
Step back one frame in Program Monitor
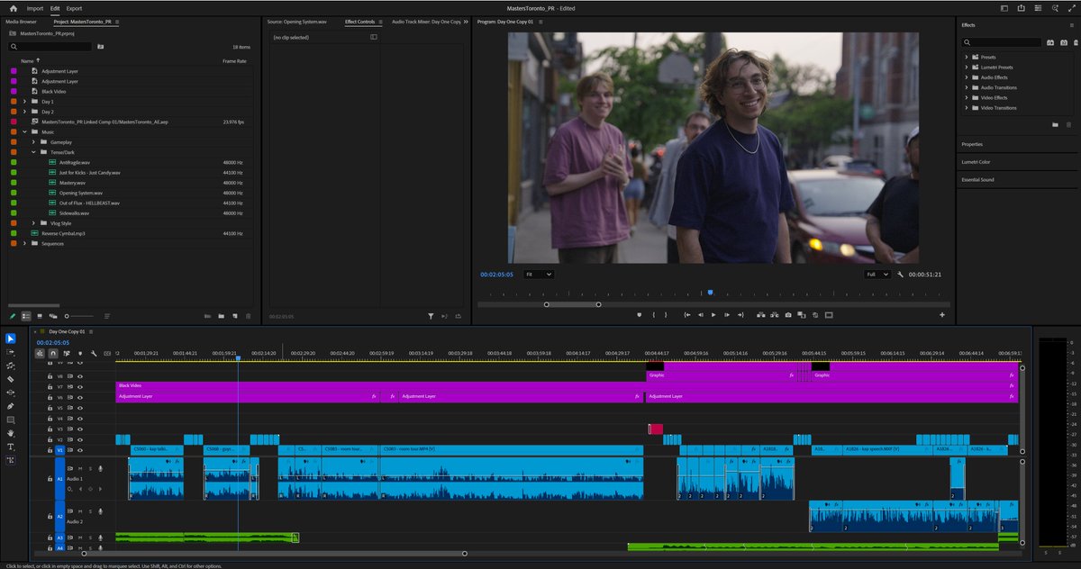pos(700,315)
